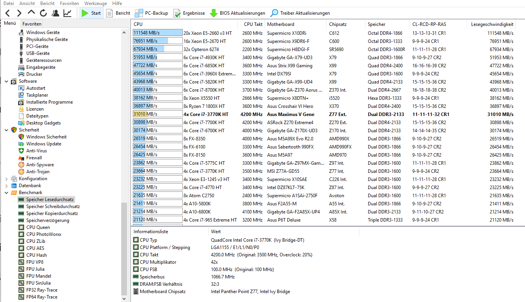
Task: Check for BIOS Aktualisierungen
Action: coord(237,13)
